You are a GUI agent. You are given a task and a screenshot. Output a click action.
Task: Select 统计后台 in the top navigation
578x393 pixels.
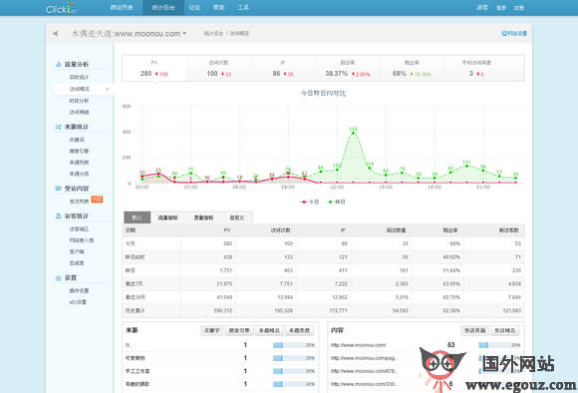[163, 7]
